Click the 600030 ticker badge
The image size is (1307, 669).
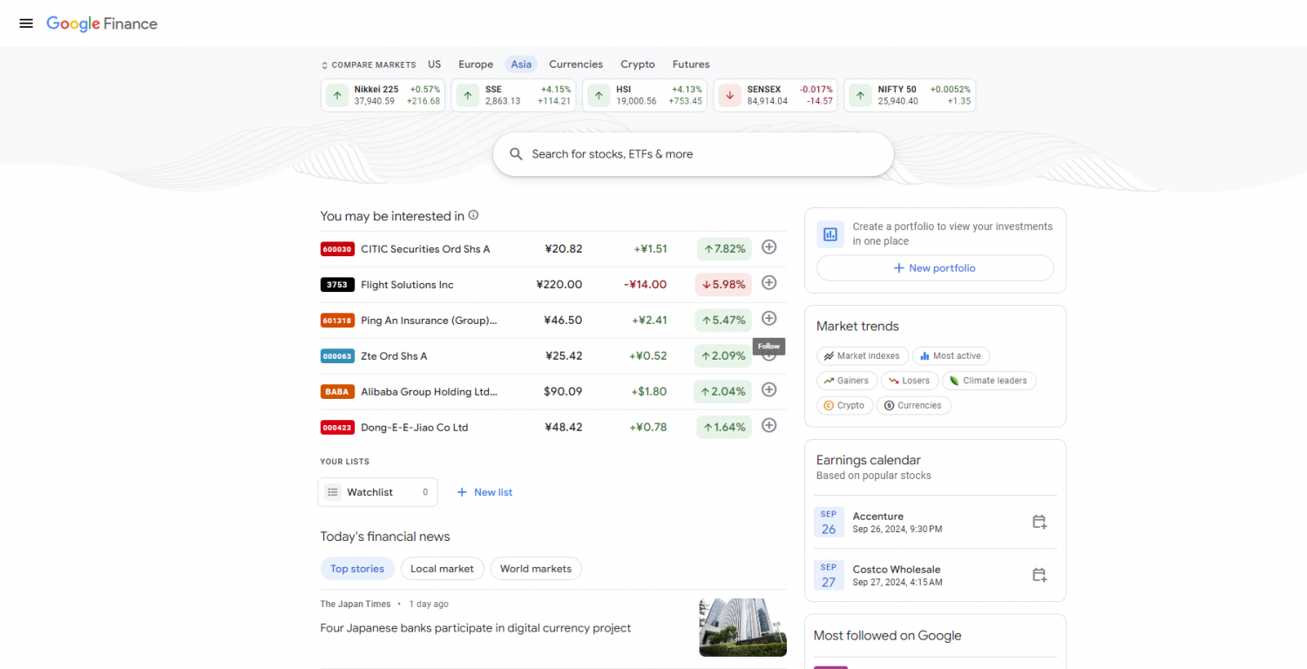(337, 249)
